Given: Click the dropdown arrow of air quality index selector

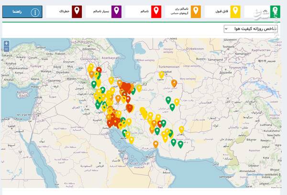Looking at the screenshot, I should coord(226,29).
